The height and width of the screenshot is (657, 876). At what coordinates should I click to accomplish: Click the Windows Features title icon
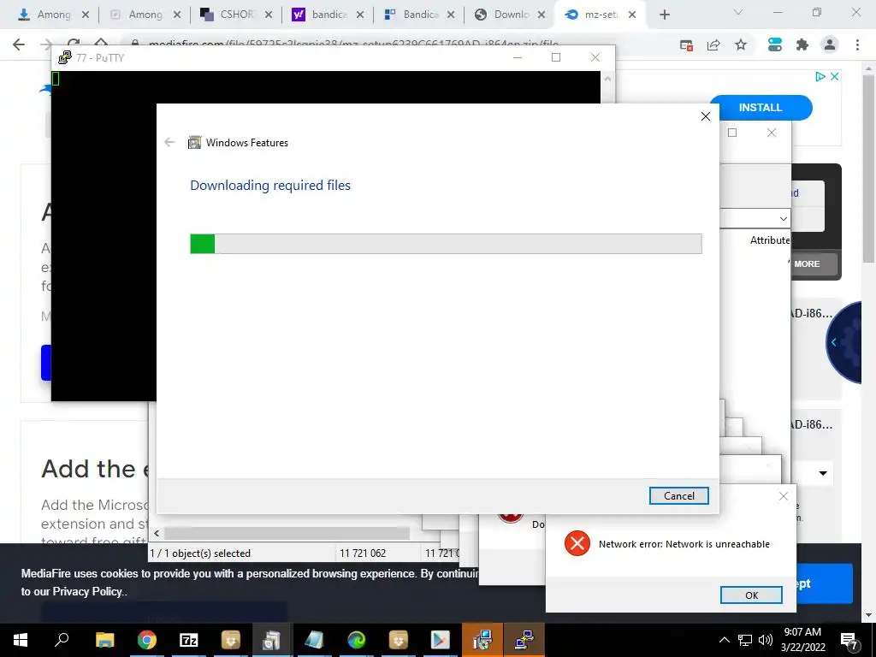coord(194,143)
